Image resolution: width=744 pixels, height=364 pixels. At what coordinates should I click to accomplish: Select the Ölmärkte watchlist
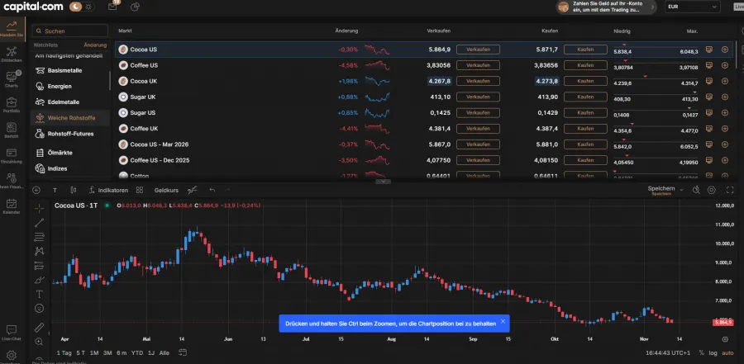pyautogui.click(x=71, y=153)
